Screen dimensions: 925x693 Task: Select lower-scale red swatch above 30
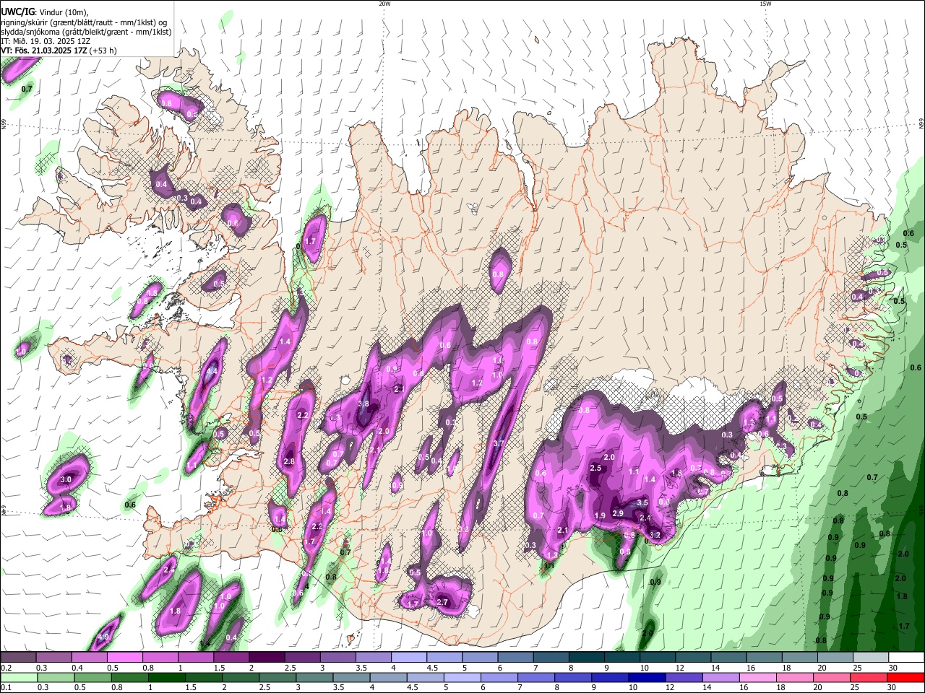905,677
